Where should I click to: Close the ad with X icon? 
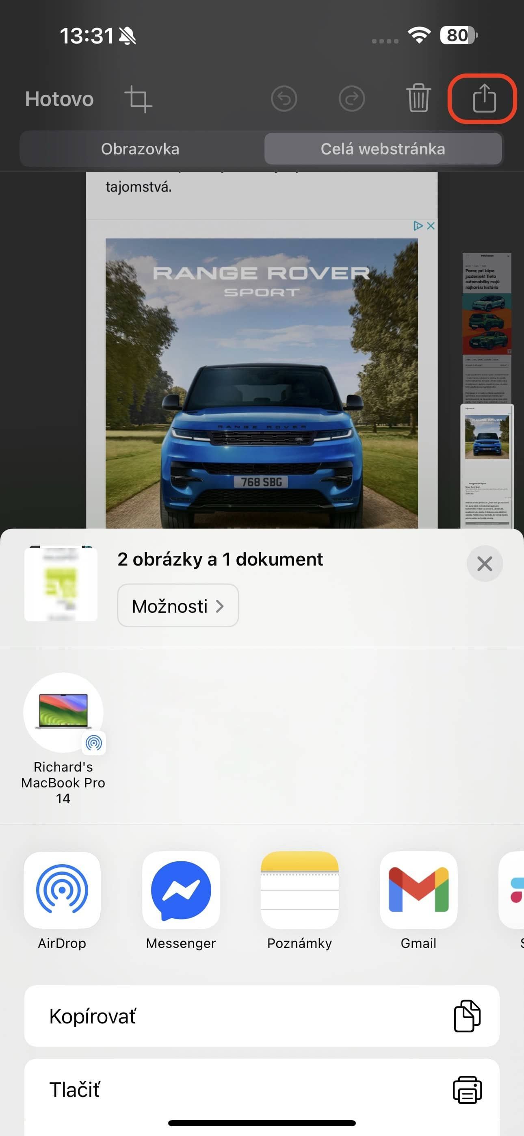pyautogui.click(x=431, y=226)
